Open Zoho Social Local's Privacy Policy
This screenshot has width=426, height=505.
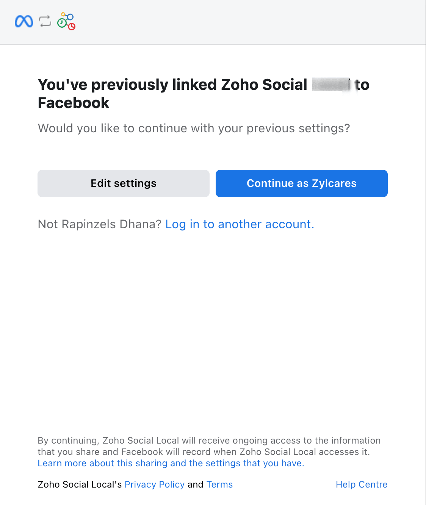coord(154,485)
